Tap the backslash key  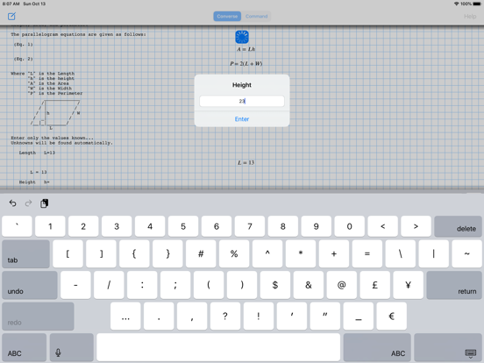401,254
